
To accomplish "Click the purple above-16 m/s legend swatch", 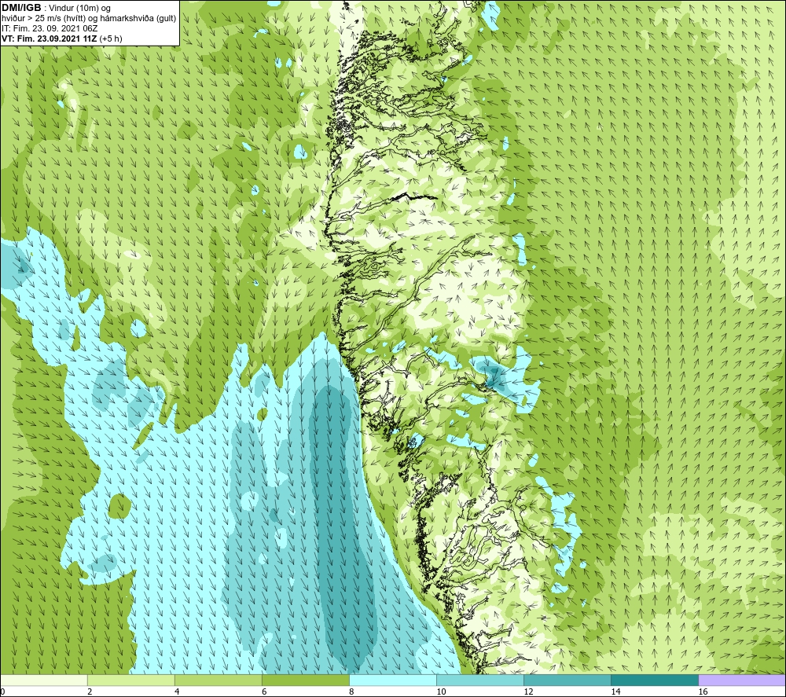I will tap(742, 680).
